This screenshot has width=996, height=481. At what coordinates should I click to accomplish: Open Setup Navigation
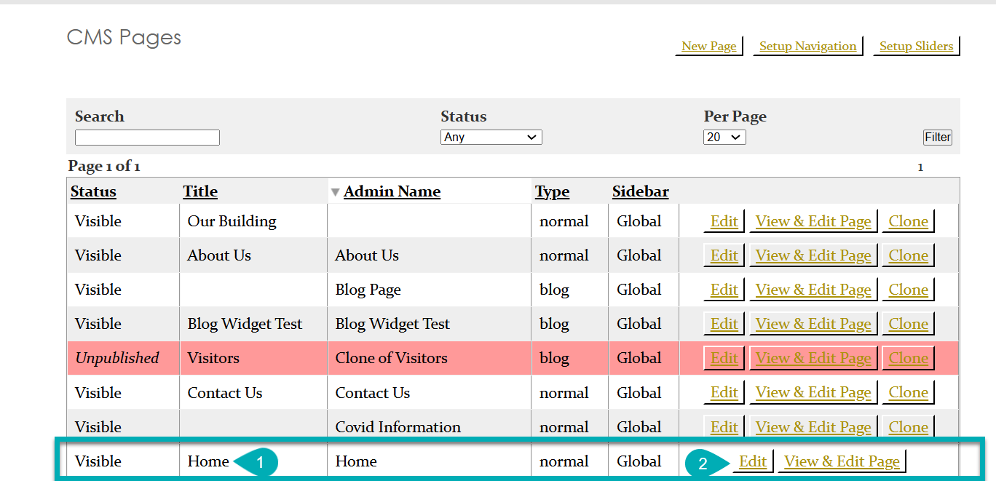tap(807, 46)
